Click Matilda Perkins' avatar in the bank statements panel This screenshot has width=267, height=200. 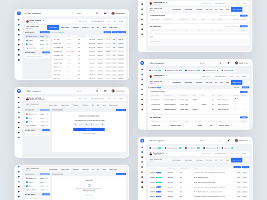113,13
